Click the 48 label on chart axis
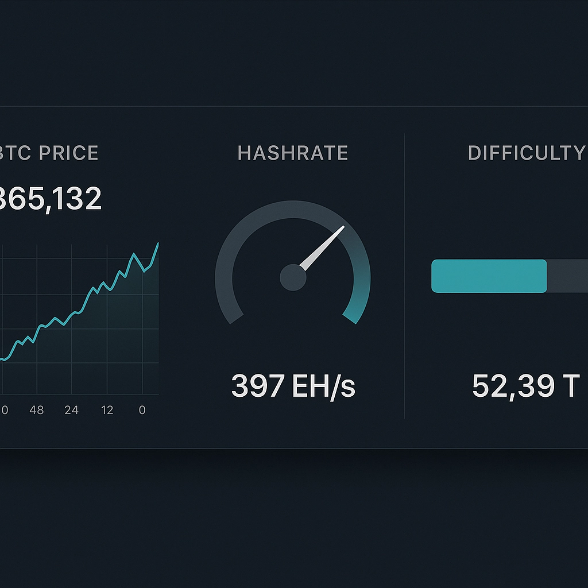This screenshot has width=588, height=588. coord(37,411)
